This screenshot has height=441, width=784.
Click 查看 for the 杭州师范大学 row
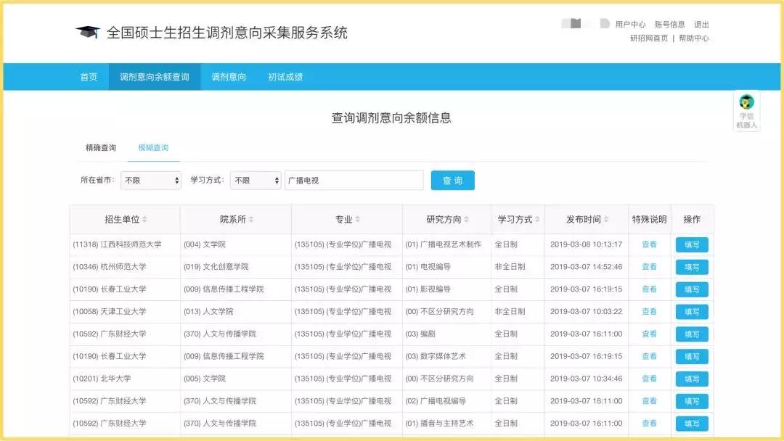tap(648, 267)
